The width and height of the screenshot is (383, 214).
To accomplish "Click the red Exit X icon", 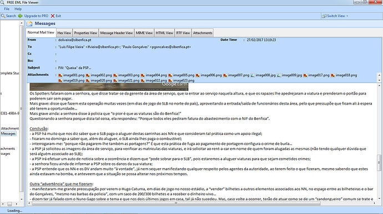I will pyautogui.click(x=53, y=16).
